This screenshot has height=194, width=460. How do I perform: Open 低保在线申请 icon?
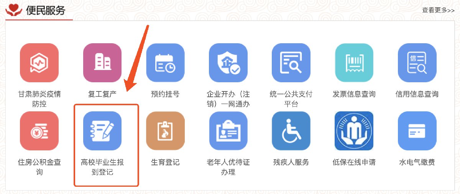354,131
